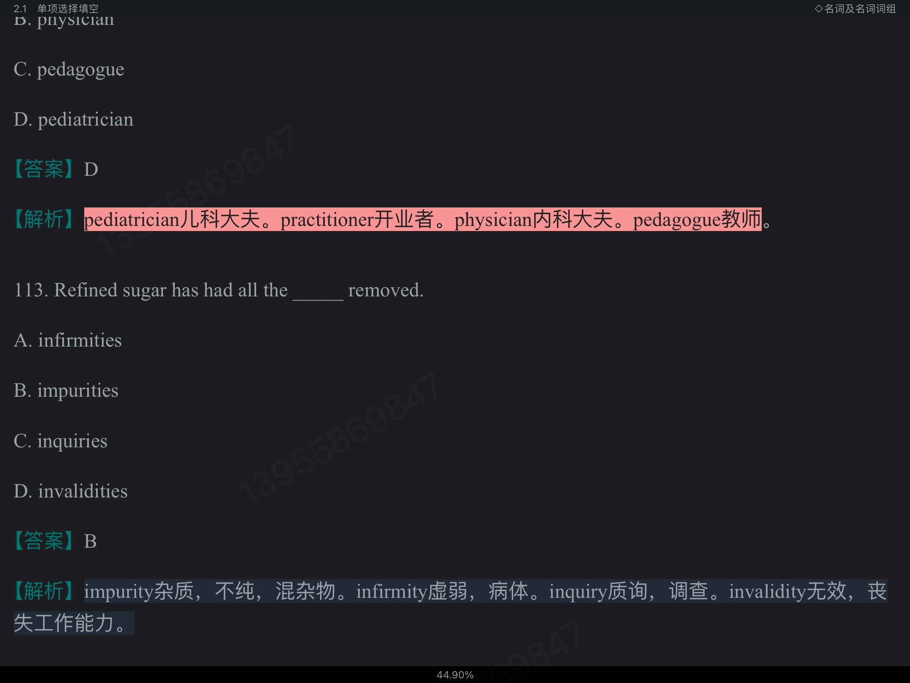Select answer option D. pediatrician
Screen dimensions: 910x683
(x=73, y=120)
